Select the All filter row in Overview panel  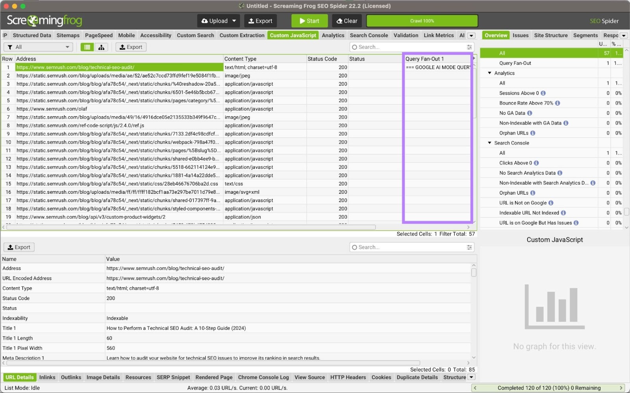532,53
